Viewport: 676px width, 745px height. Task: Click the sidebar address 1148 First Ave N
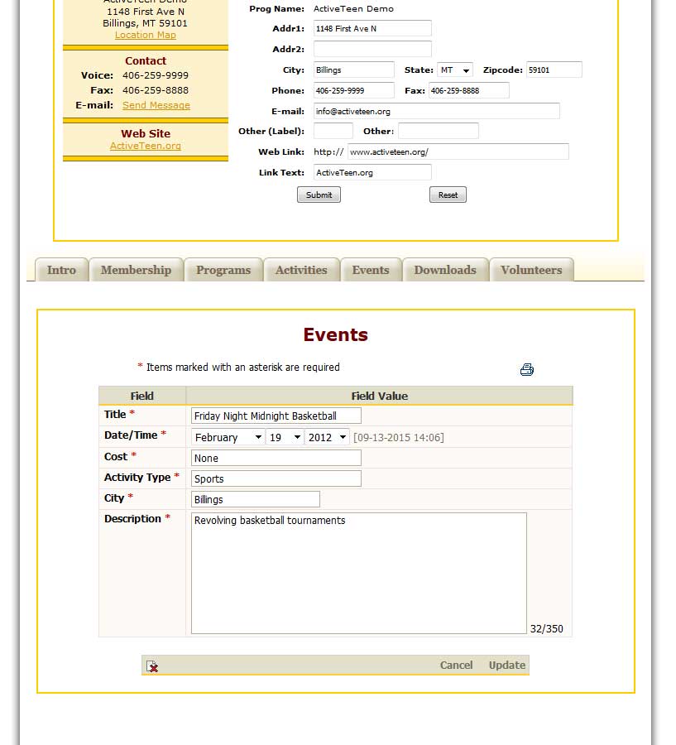pos(146,12)
